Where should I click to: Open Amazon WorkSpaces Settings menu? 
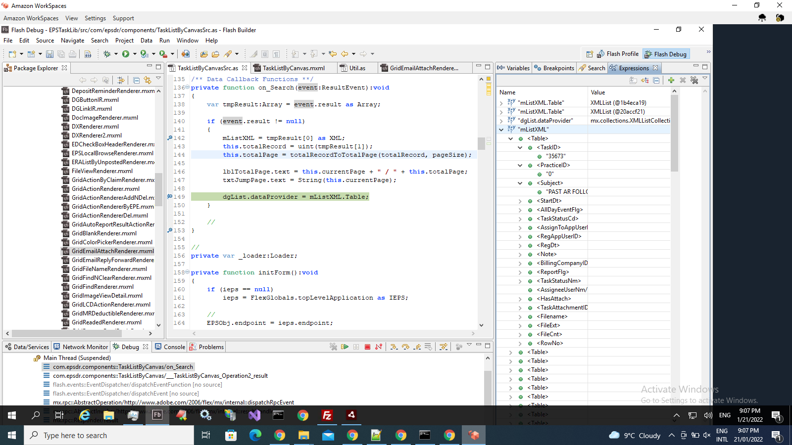(x=95, y=18)
